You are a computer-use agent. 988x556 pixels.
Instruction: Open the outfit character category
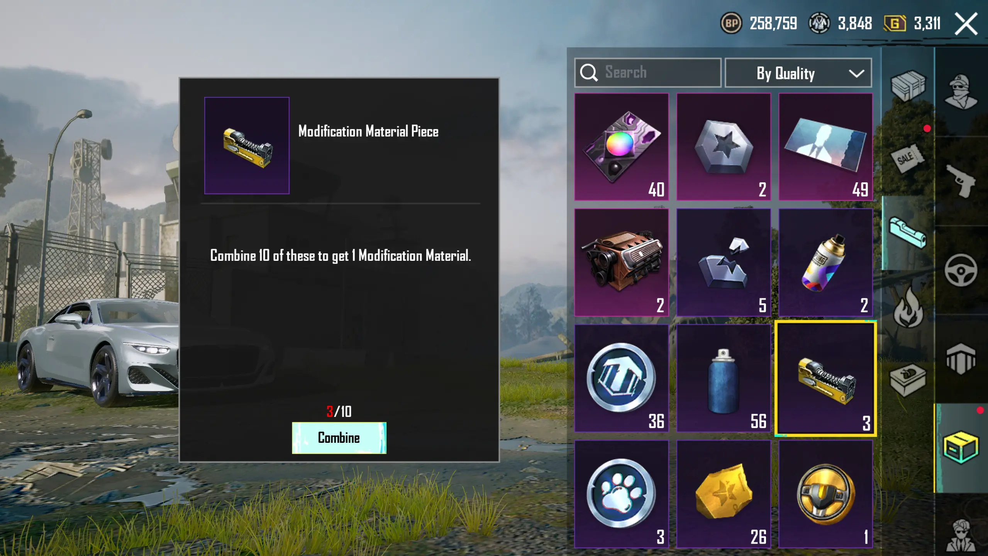tap(961, 92)
